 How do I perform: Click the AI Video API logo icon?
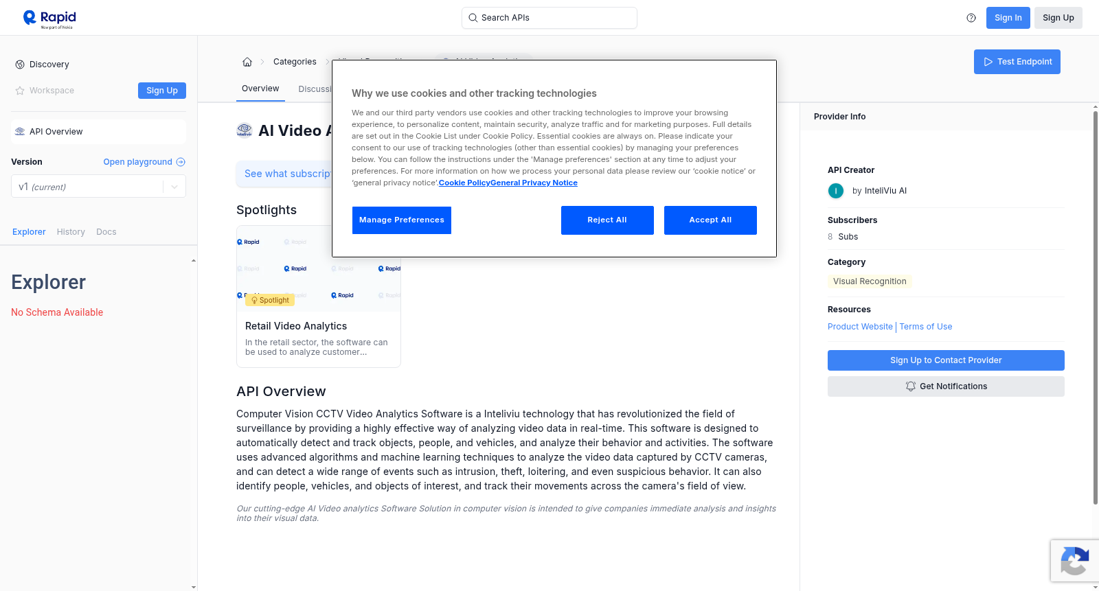click(245, 130)
